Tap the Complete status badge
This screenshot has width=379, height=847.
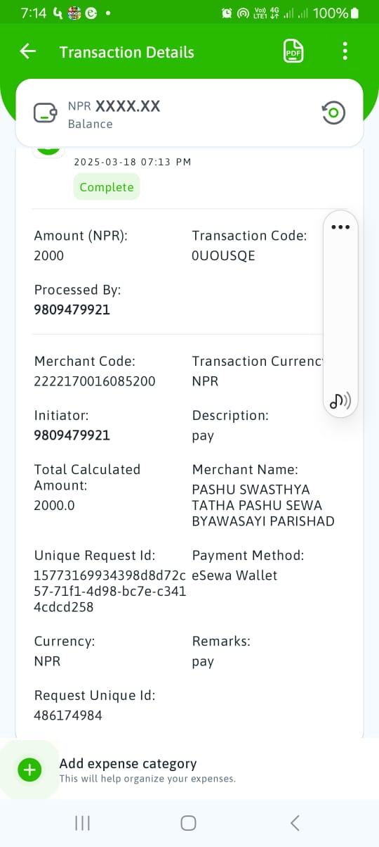click(107, 187)
